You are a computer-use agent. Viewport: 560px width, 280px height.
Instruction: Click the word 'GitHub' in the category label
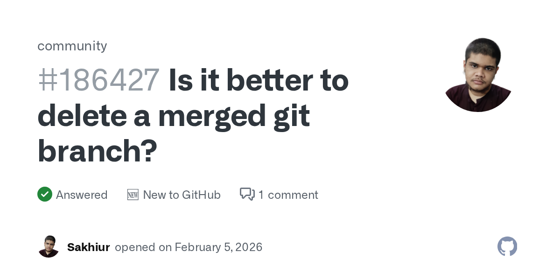(201, 195)
